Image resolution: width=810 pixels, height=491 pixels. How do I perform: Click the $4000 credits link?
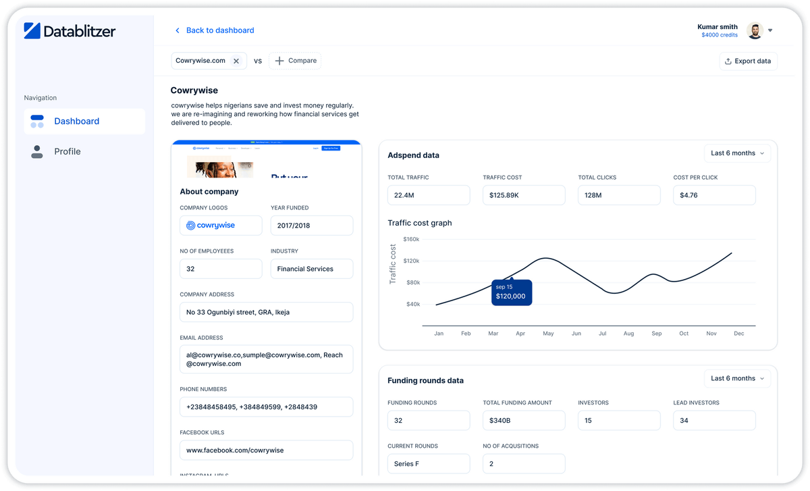[x=719, y=35]
